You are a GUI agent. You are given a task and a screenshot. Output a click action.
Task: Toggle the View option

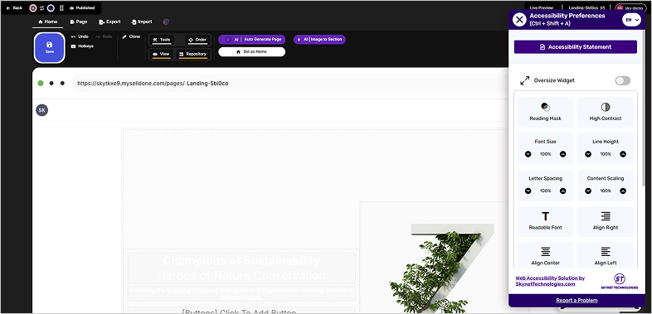pos(161,54)
